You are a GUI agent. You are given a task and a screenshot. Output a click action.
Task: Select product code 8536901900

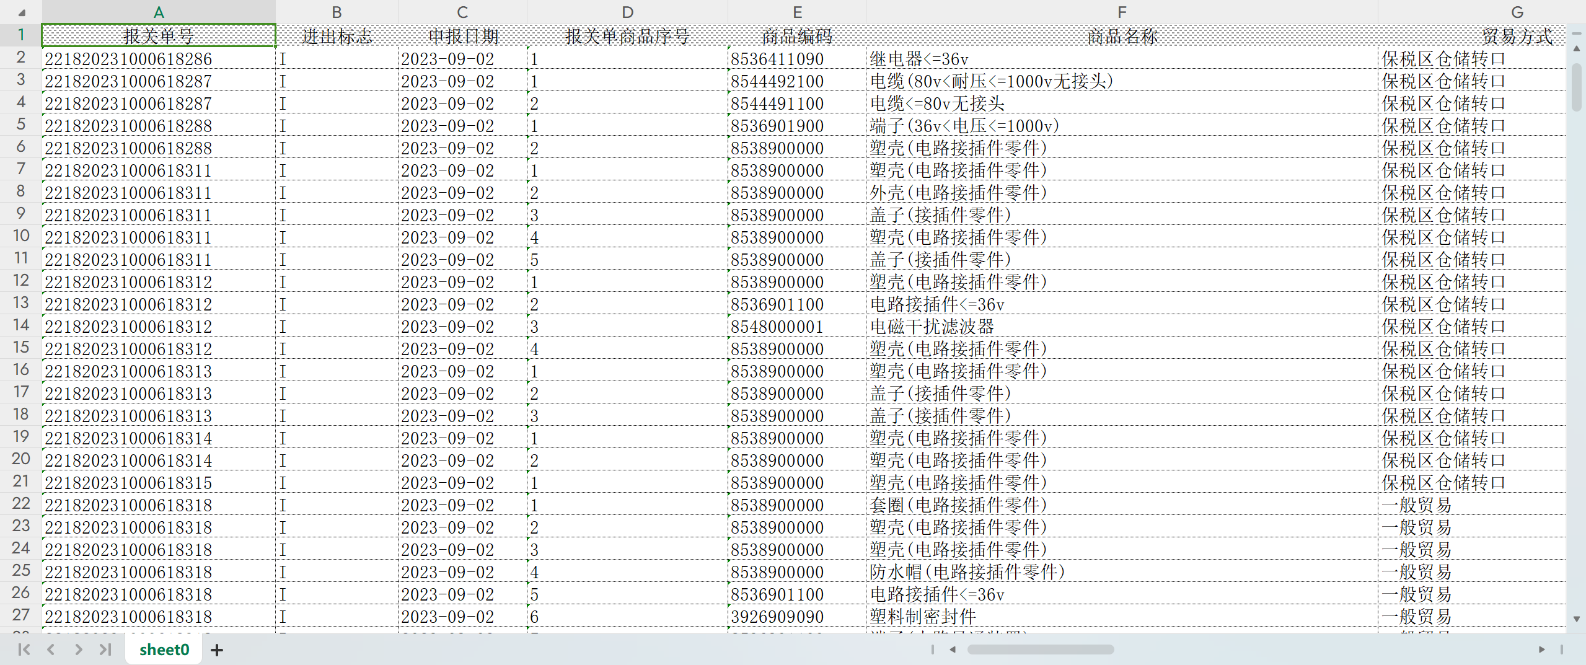click(x=797, y=126)
